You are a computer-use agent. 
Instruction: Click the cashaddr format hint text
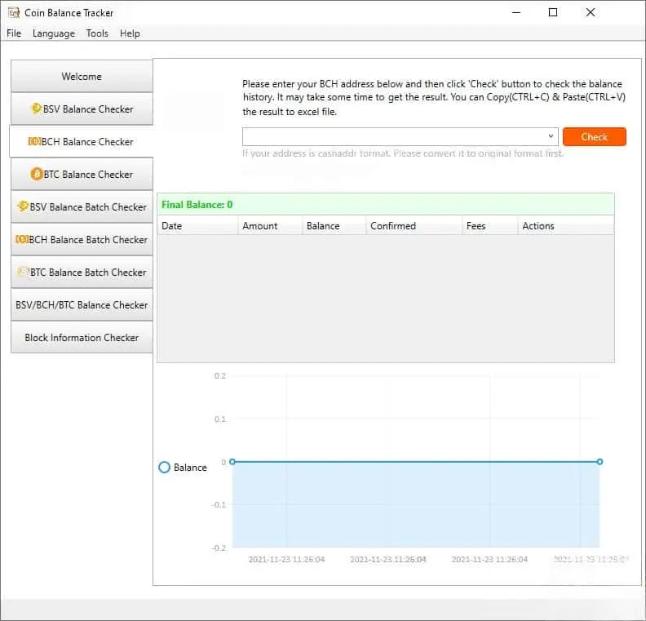point(402,153)
